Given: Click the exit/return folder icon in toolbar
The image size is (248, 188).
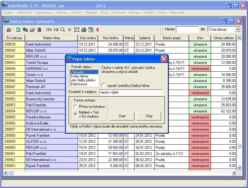Looking at the screenshot, I should (9, 29).
